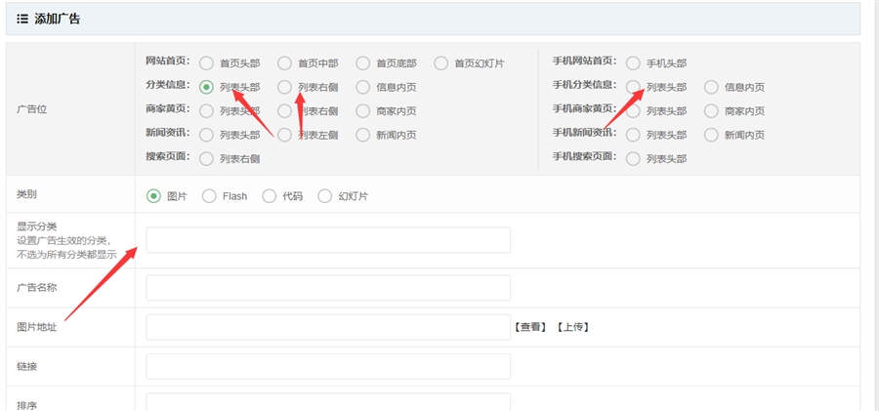Set 类别 type to Flash
The height and width of the screenshot is (411, 879).
pyautogui.click(x=209, y=196)
